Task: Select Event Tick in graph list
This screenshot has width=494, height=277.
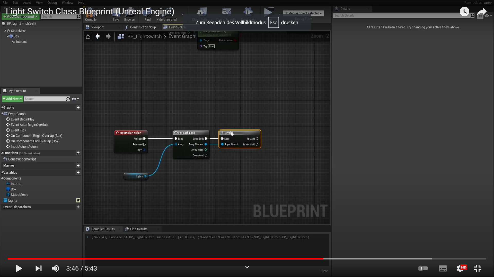Action: [x=18, y=130]
